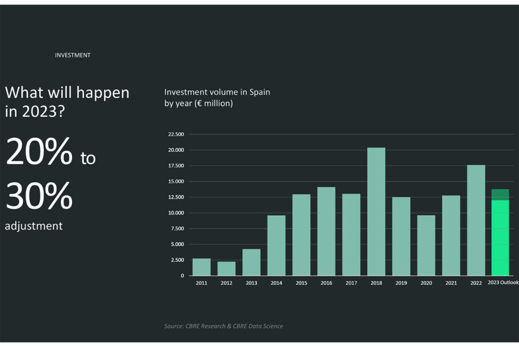Viewport: 519px width, 346px height.
Task: Click the 2019 bar in the chart
Action: click(x=401, y=236)
